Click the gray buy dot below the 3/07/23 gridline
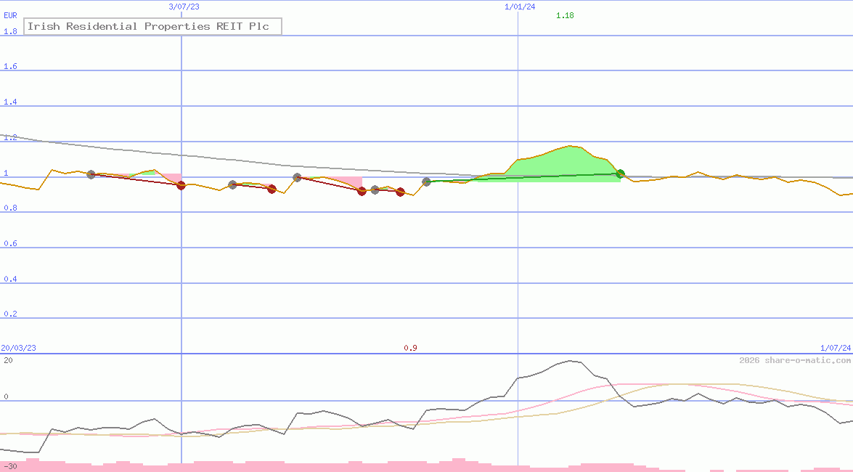The height and width of the screenshot is (472, 853). click(x=232, y=184)
